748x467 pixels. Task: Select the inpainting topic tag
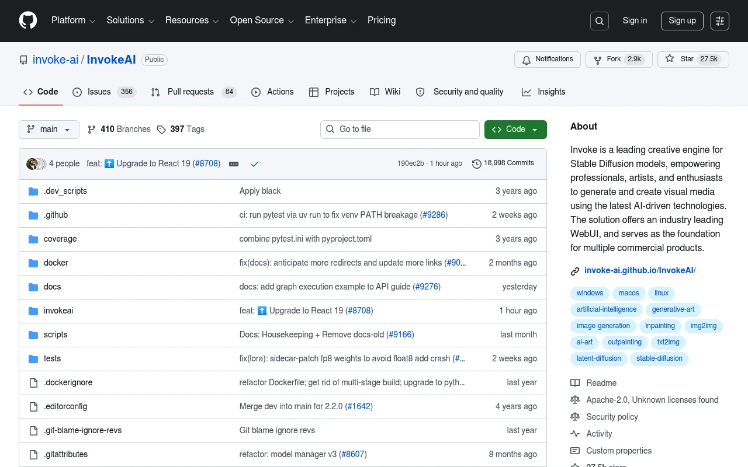point(660,326)
